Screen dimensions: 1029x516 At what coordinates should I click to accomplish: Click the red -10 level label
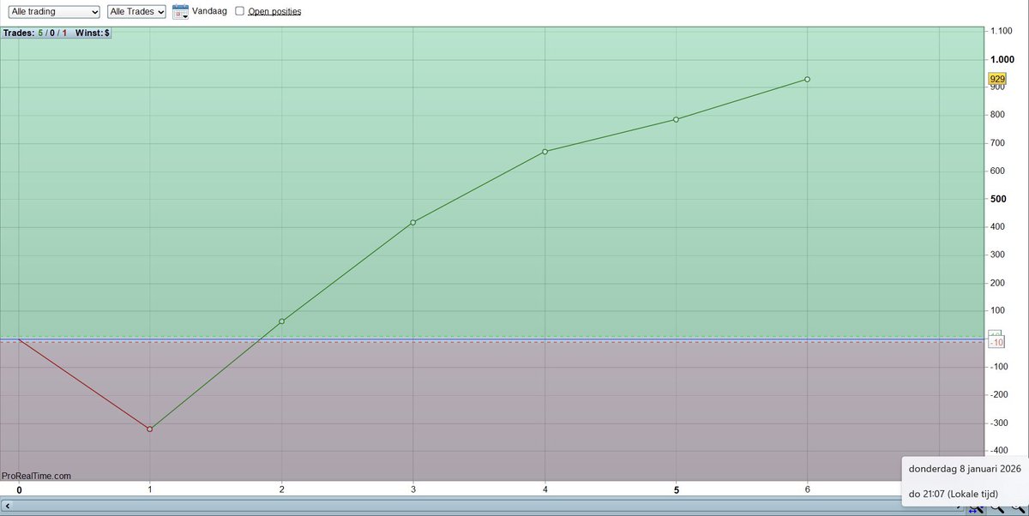click(x=996, y=341)
